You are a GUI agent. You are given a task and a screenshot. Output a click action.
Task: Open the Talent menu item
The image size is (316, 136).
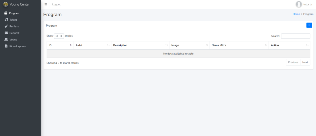click(x=13, y=20)
